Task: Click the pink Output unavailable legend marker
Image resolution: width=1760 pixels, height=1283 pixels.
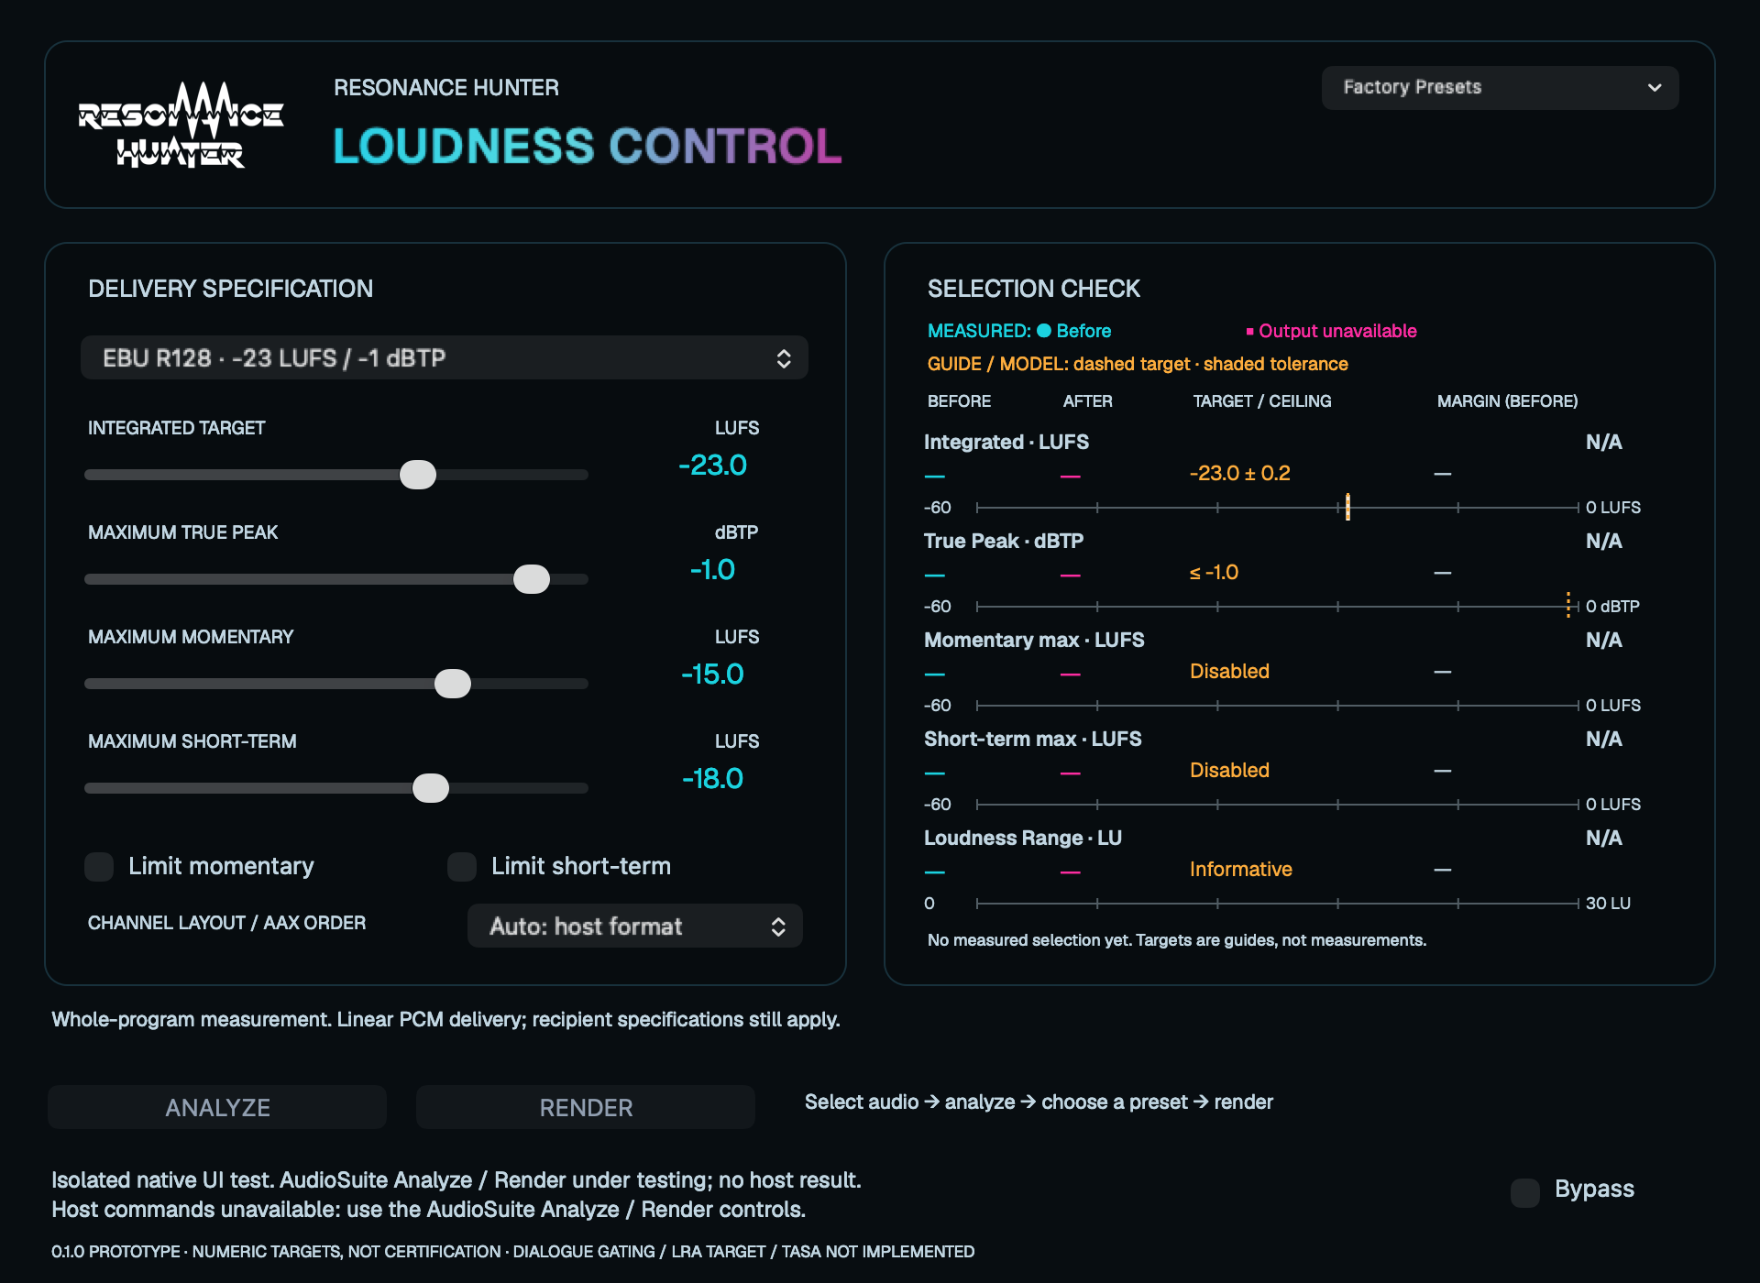Action: 1249,331
